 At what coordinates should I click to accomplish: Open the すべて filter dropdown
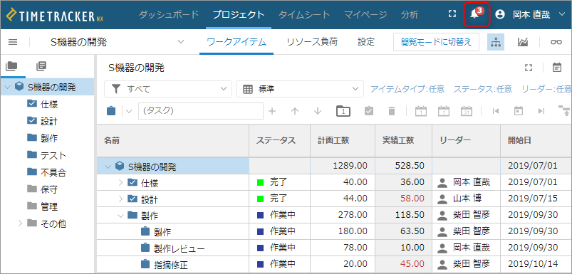pyautogui.click(x=168, y=89)
